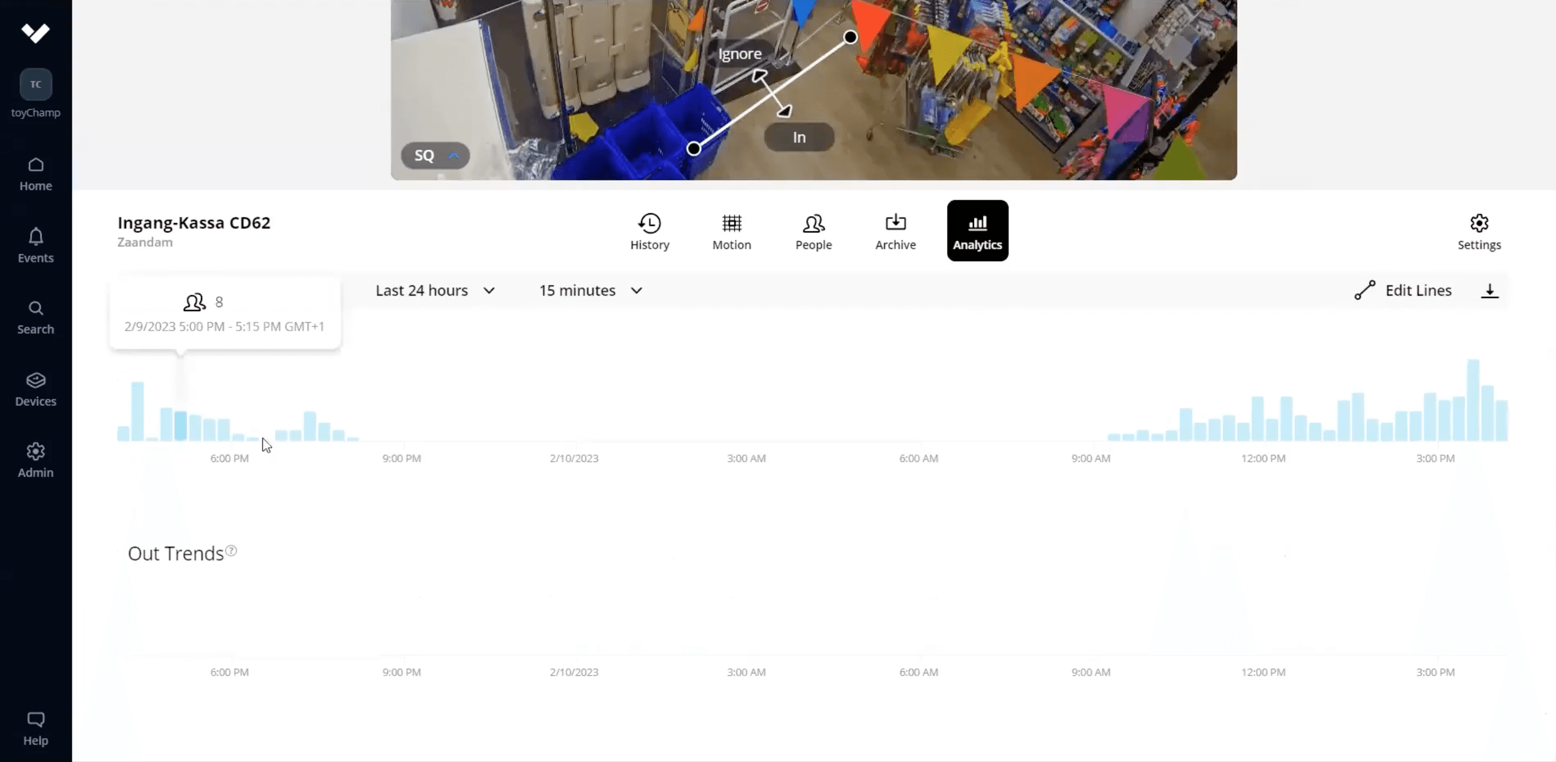Viewport: 1556px width, 762px height.
Task: Click the Out Trends help question mark
Action: tap(231, 551)
